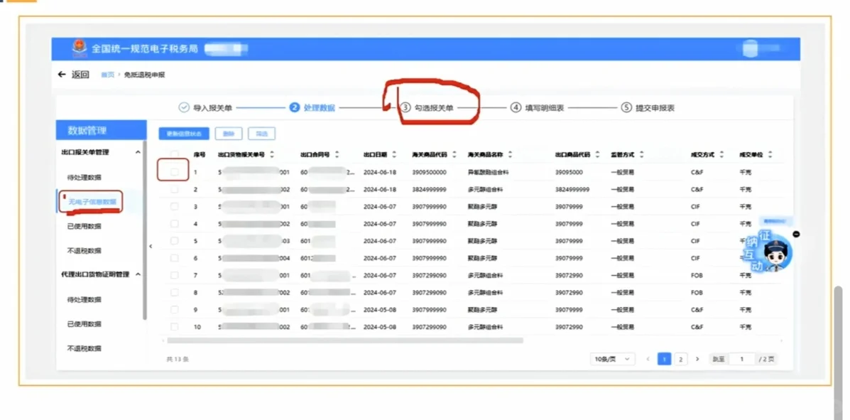Click the 跳至 page number input field
This screenshot has height=420, width=850.
coord(742,359)
